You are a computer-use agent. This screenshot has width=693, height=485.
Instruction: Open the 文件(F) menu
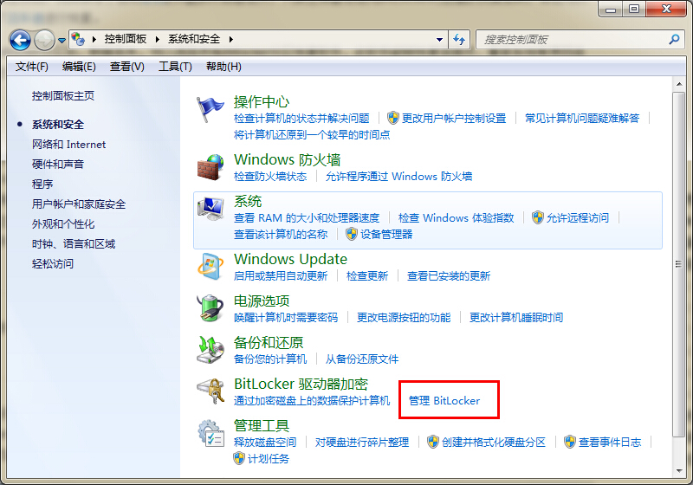pyautogui.click(x=32, y=67)
